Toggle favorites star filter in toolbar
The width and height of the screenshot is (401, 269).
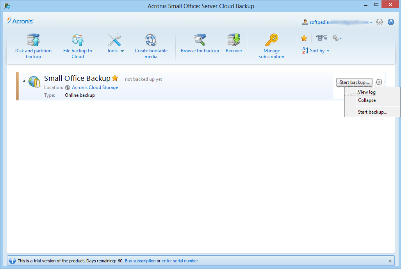tap(304, 38)
